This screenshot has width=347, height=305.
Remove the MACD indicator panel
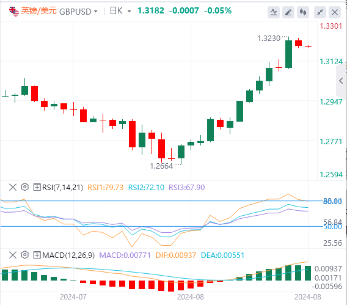[13, 255]
